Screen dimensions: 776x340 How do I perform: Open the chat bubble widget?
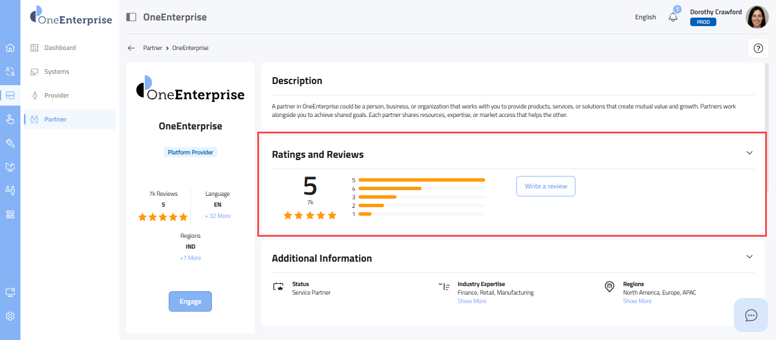(751, 315)
